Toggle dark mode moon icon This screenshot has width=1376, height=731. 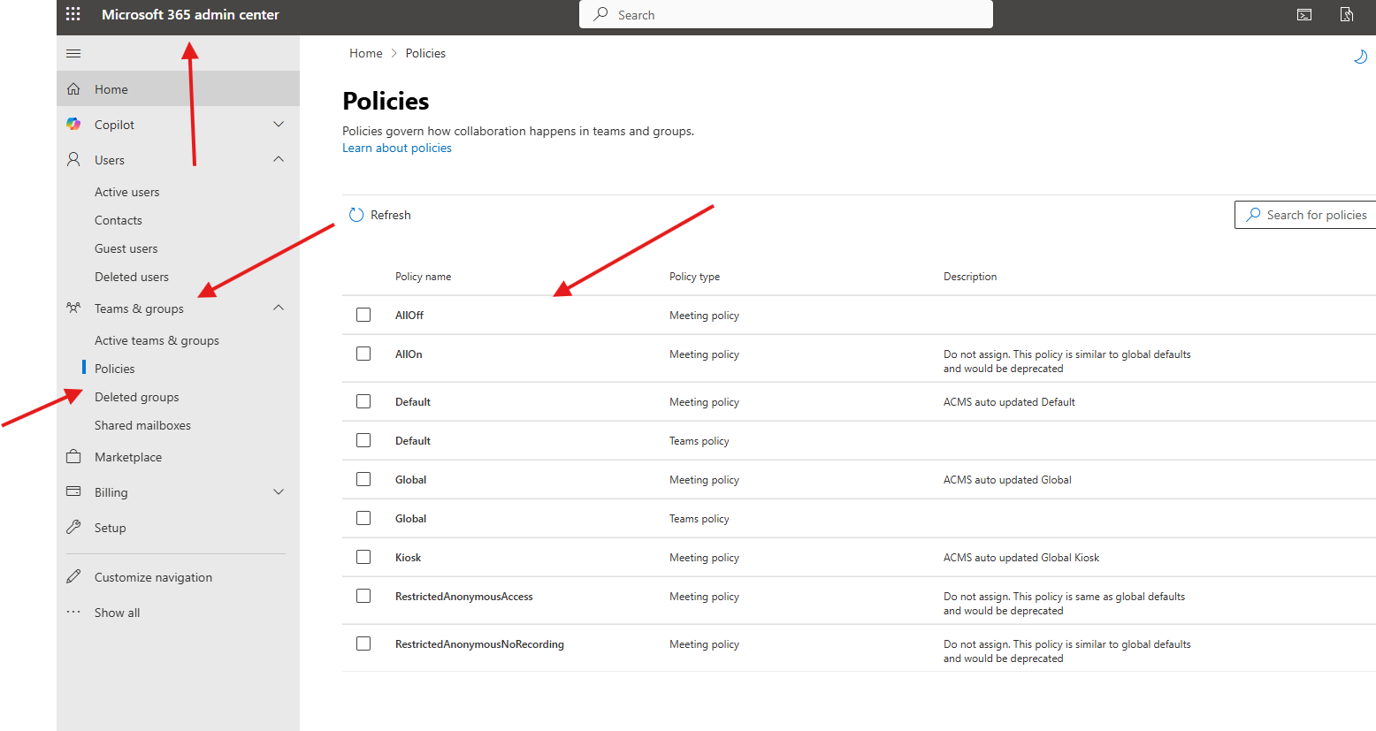point(1360,57)
